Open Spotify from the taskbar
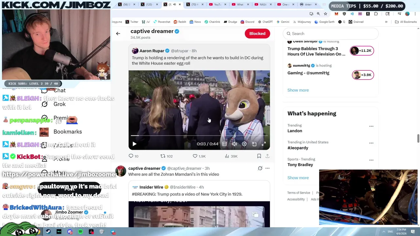The height and width of the screenshot is (236, 420). click(x=80, y=232)
